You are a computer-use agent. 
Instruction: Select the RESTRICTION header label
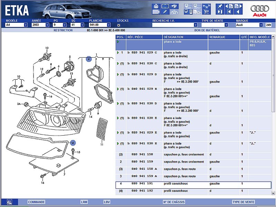(x=63, y=30)
